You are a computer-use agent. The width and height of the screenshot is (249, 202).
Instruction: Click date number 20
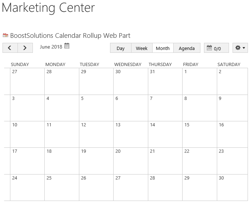pos(118,151)
